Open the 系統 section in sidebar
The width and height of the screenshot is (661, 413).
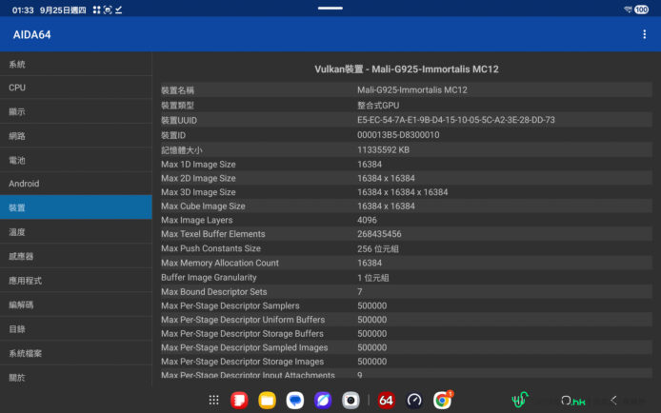click(x=76, y=64)
